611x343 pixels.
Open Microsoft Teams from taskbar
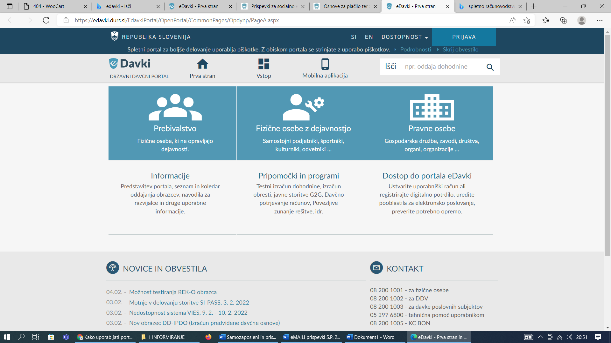[x=66, y=337]
